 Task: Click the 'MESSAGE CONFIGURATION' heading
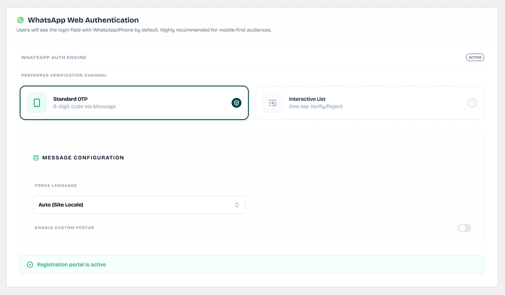point(83,158)
